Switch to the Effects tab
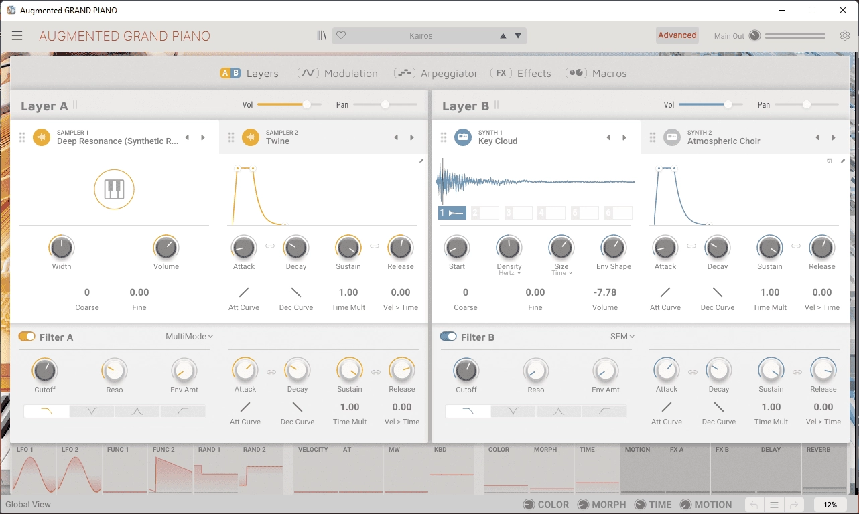 pyautogui.click(x=521, y=74)
